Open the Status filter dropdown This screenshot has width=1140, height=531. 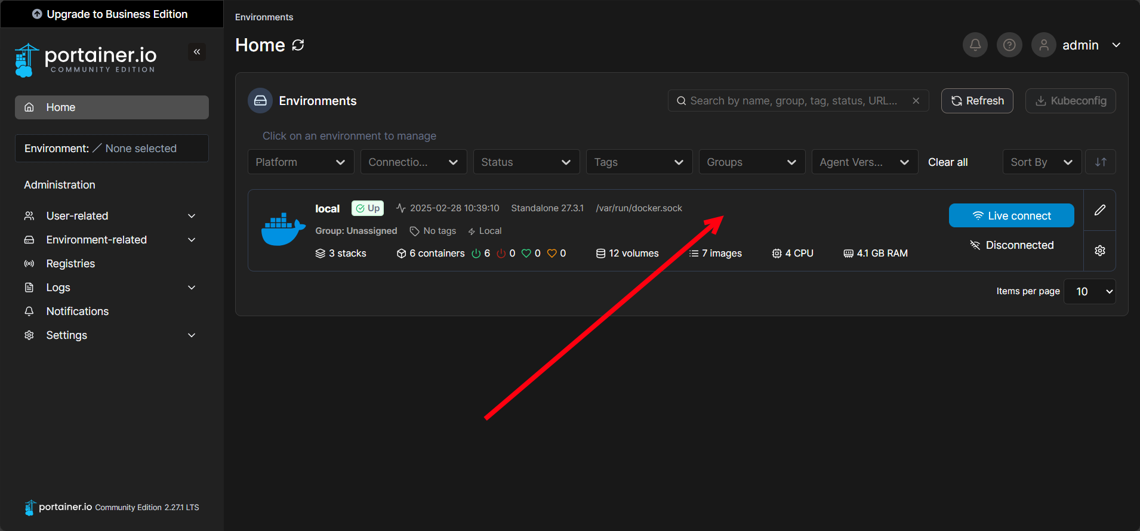click(526, 162)
